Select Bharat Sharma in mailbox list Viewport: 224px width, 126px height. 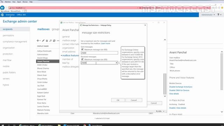(x=43, y=68)
